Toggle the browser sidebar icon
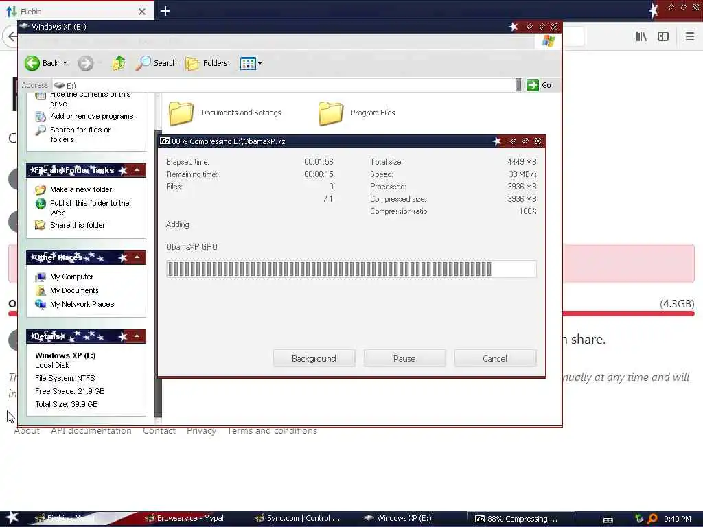The height and width of the screenshot is (527, 703). click(663, 37)
